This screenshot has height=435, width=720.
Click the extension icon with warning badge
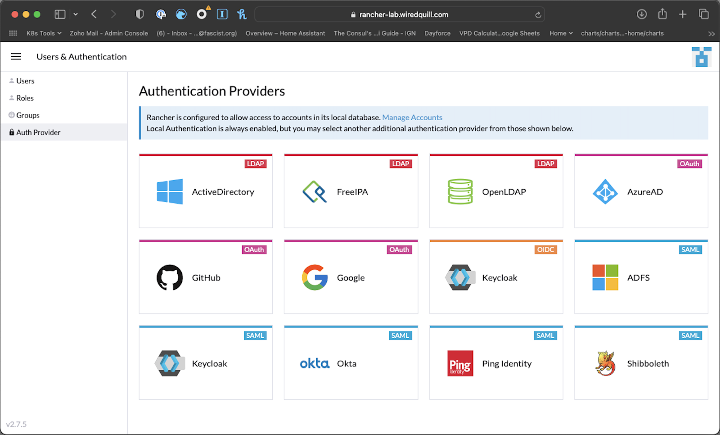(202, 14)
